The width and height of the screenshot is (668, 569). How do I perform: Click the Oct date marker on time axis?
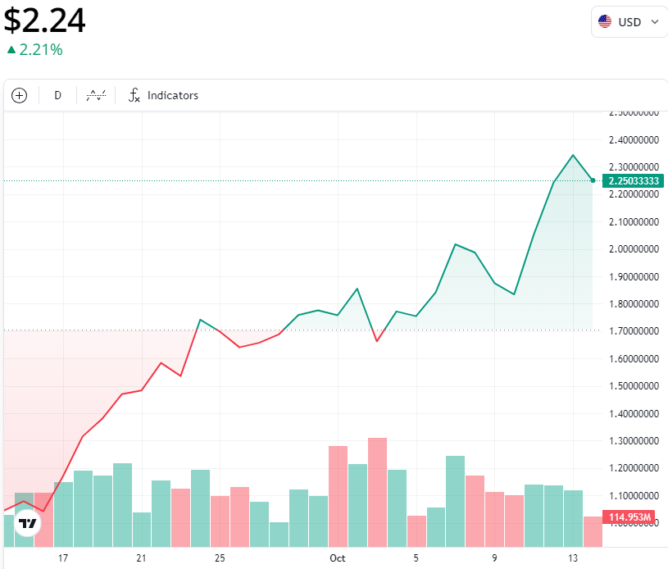[x=338, y=558]
